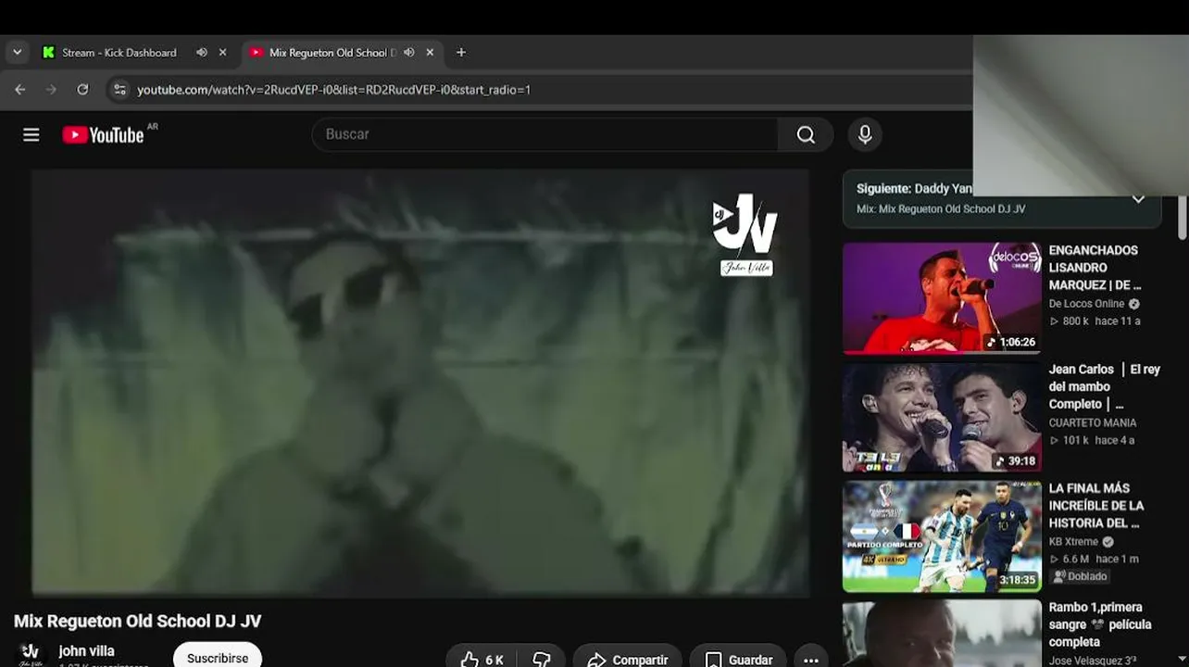
Task: Visit CUARTETO MANIA channel
Action: 1093,422
